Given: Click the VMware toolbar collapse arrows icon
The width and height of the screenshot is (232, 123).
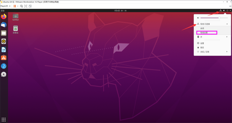Looking at the screenshot, I should 230,6.
